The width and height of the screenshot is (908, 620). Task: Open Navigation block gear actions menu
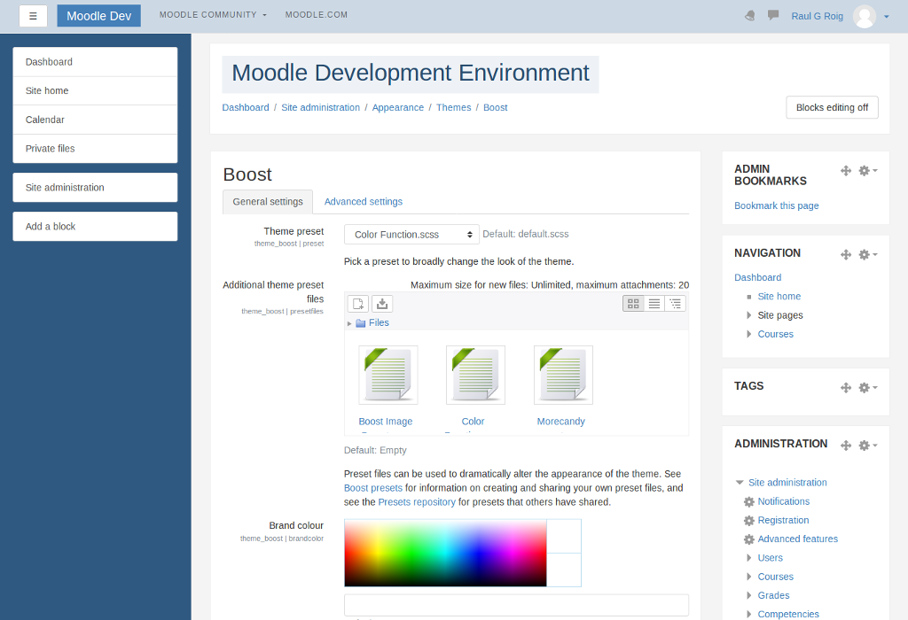click(867, 254)
